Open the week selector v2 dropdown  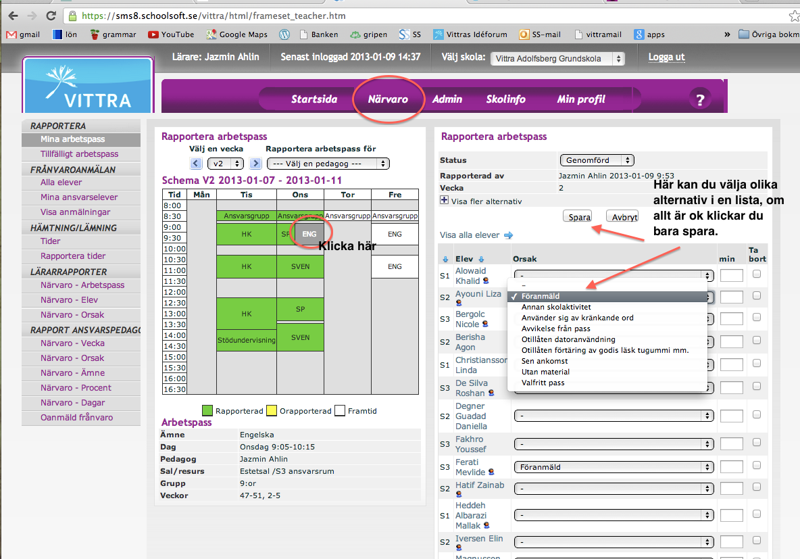tap(225, 164)
